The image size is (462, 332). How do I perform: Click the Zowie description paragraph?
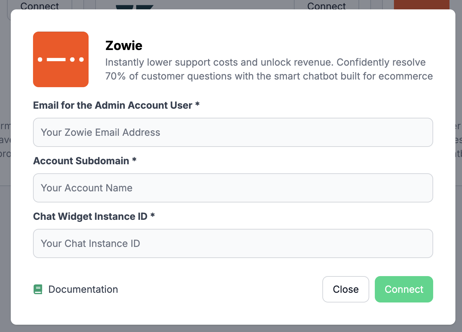pyautogui.click(x=269, y=69)
